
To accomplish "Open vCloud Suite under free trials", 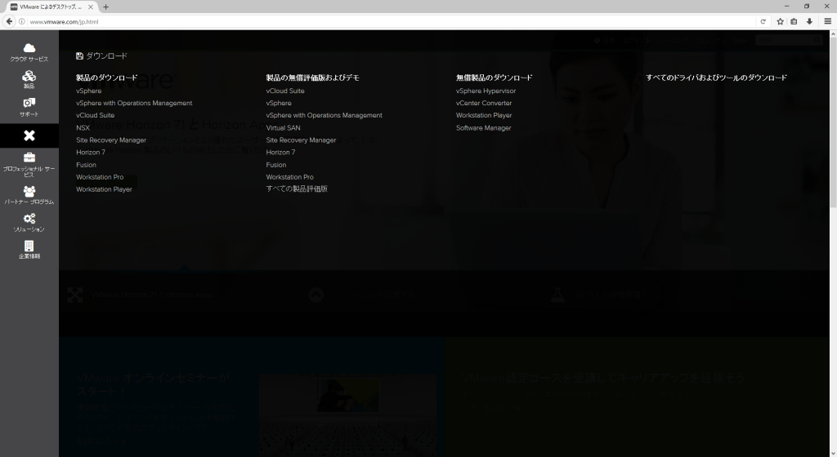I will 285,91.
